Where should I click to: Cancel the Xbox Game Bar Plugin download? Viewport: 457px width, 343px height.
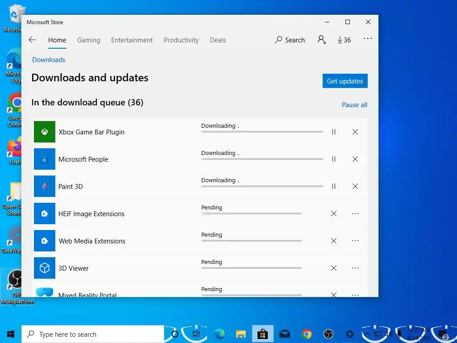(355, 132)
